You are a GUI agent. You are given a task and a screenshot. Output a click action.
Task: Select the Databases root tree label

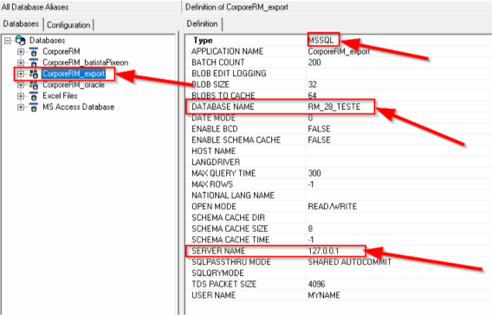(x=48, y=41)
